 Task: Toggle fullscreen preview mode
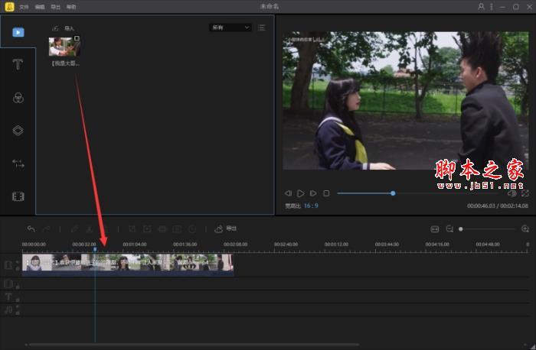525,193
